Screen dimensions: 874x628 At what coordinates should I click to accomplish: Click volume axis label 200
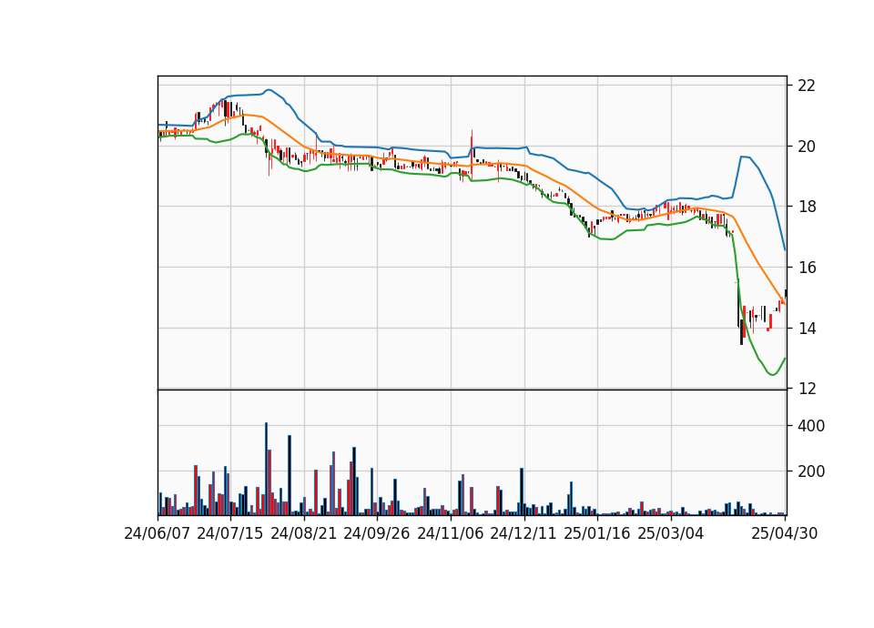coord(811,472)
